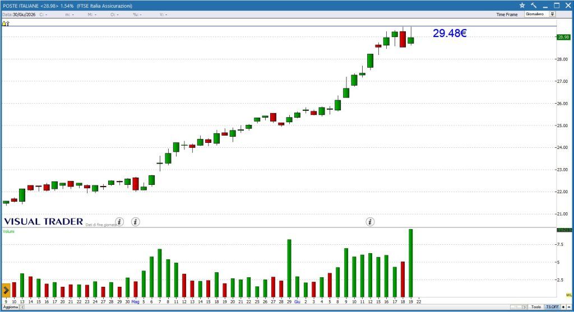Click the Time Frame label
Screen dimensions: 574x312
tap(507, 15)
